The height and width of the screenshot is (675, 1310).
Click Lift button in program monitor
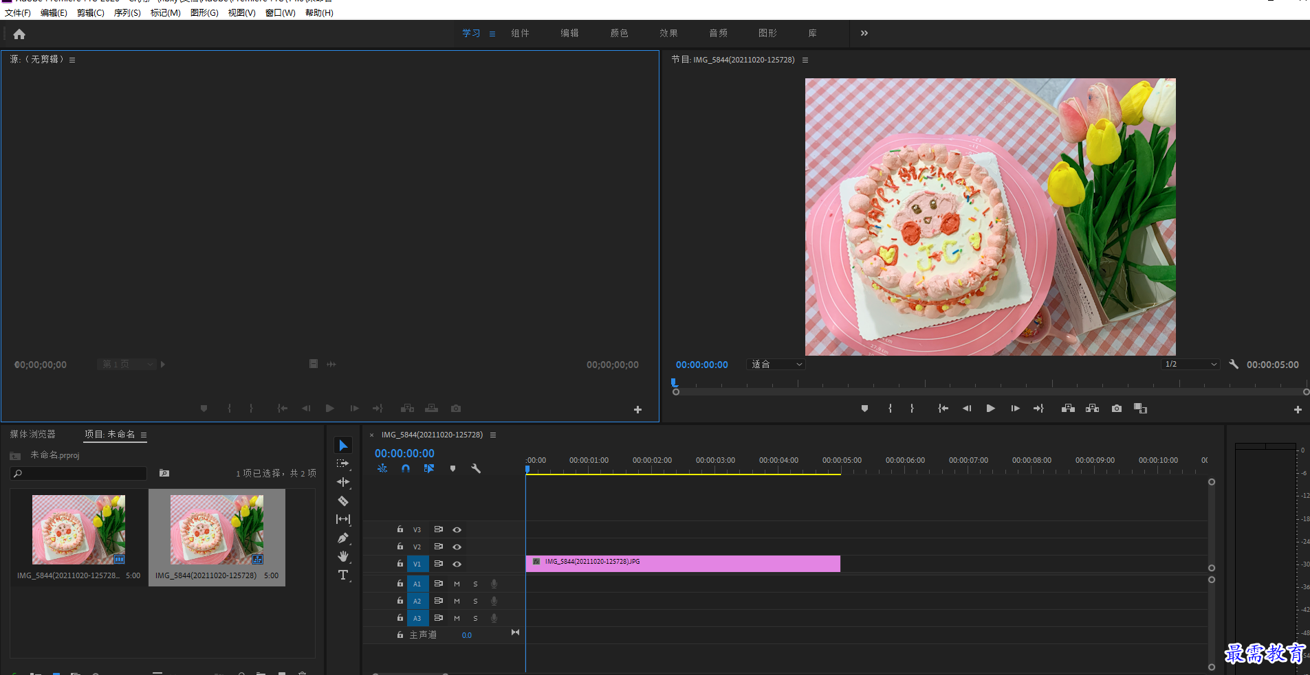[1068, 409]
